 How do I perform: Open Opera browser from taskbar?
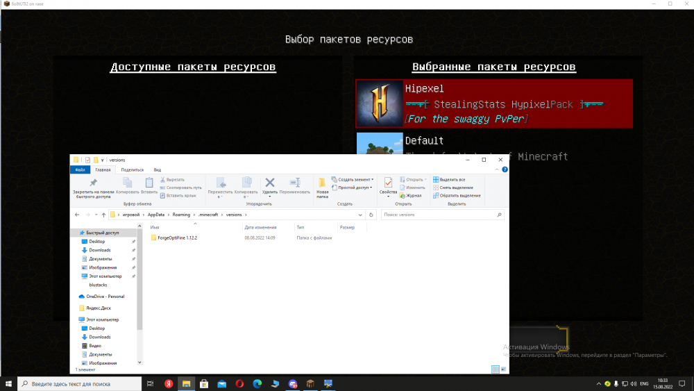tap(239, 383)
